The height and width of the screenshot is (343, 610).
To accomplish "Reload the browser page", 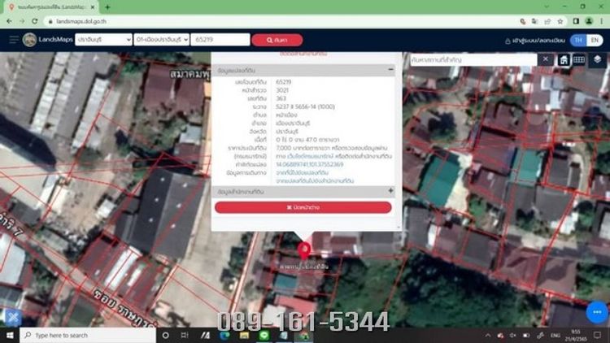I will [x=35, y=21].
